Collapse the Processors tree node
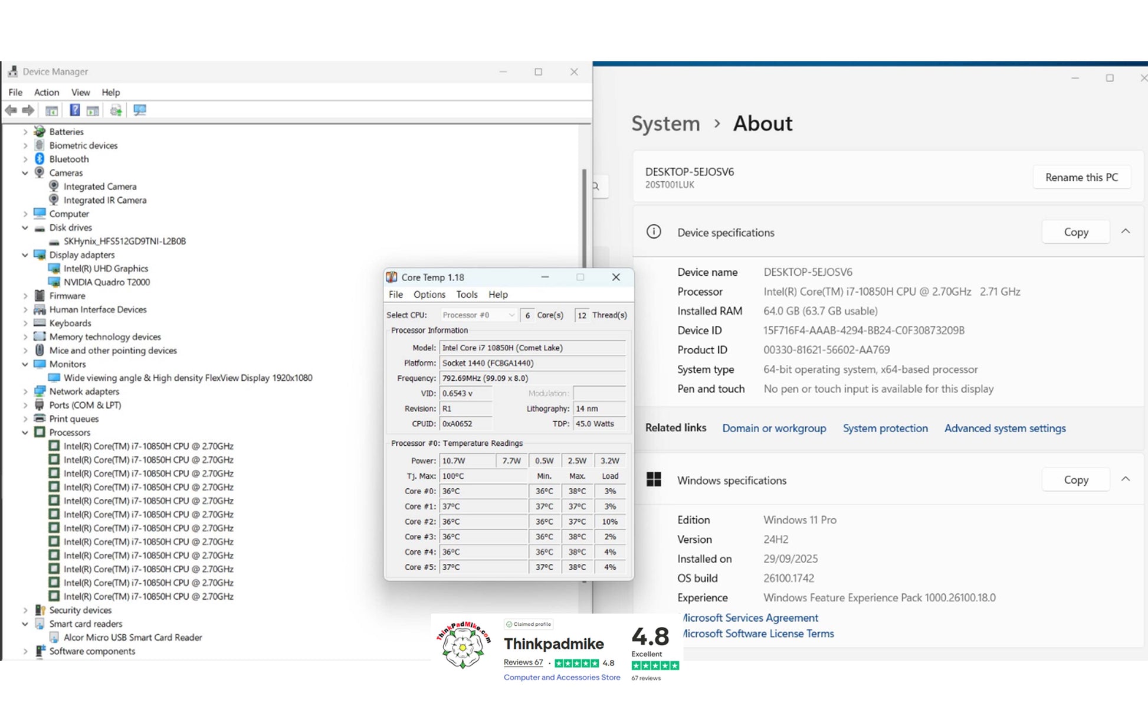Screen dimensions: 1148x722 click(x=25, y=433)
